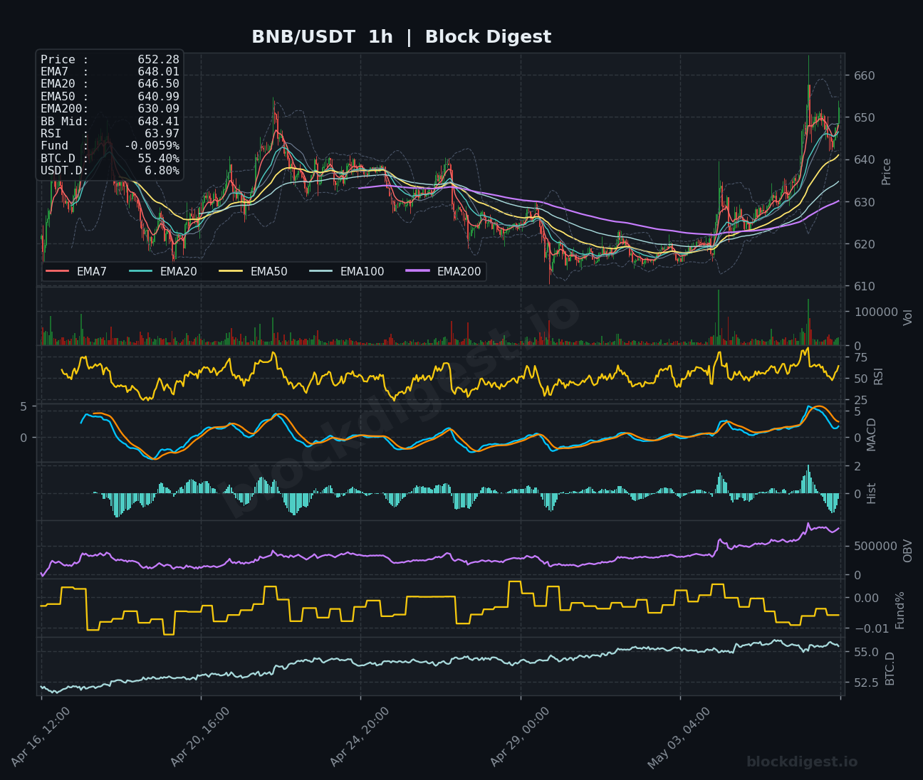Click the RSI panel axis label
Viewport: 923px width, 780px height.
click(x=879, y=376)
